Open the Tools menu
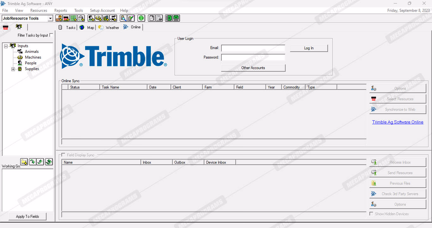432x228 pixels. pos(79,10)
